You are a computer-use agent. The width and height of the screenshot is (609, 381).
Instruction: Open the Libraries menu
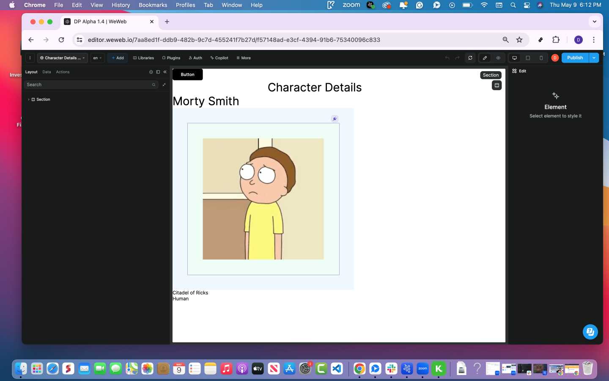point(143,58)
